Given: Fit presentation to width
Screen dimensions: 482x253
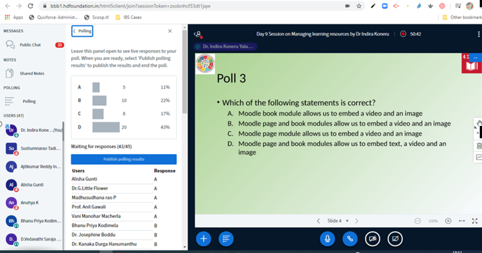Looking at the screenshot, I should pos(462,221).
